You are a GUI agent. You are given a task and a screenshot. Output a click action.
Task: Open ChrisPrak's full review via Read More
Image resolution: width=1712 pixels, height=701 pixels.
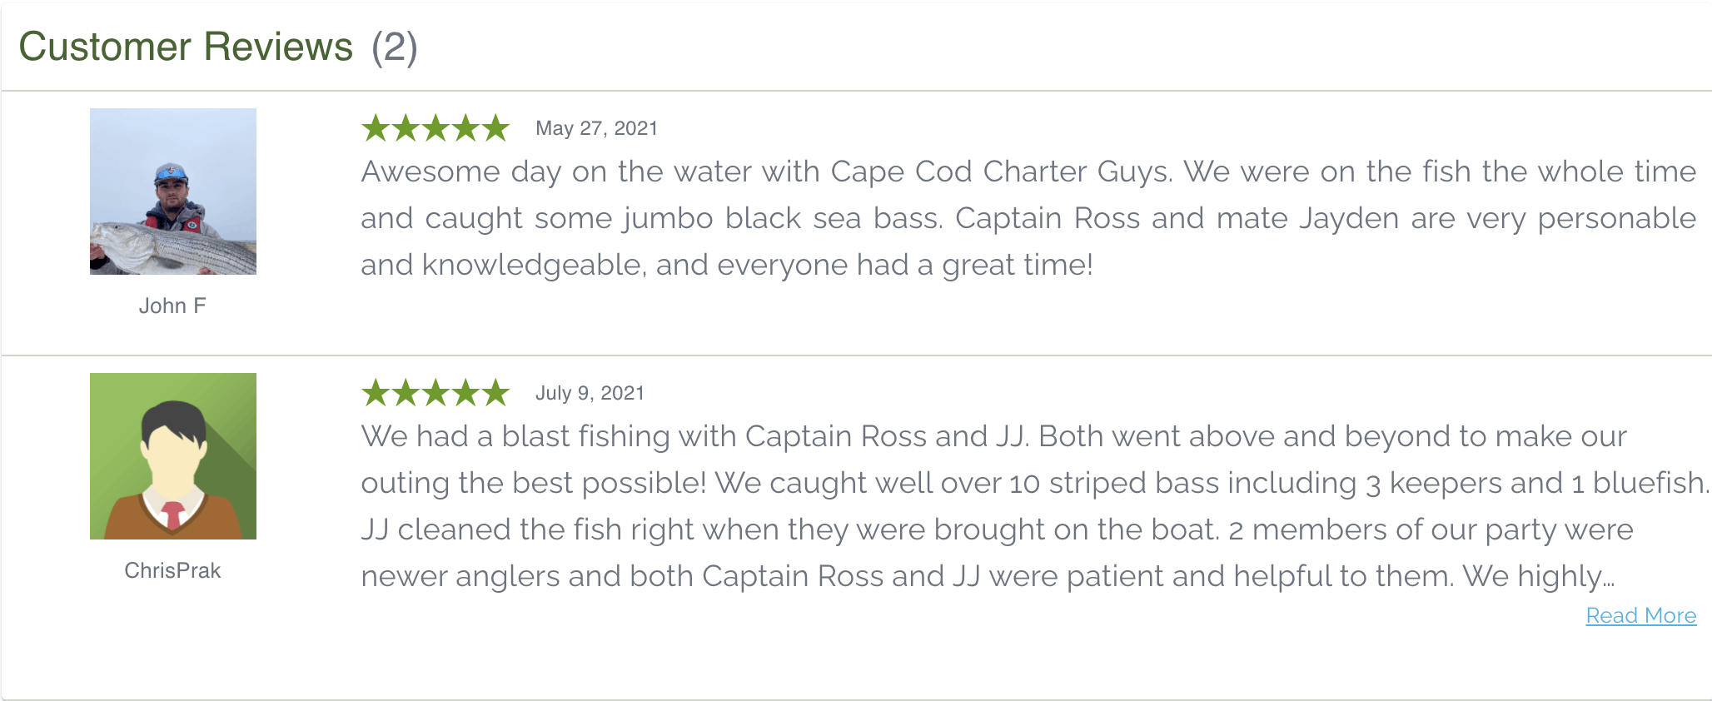point(1640,615)
